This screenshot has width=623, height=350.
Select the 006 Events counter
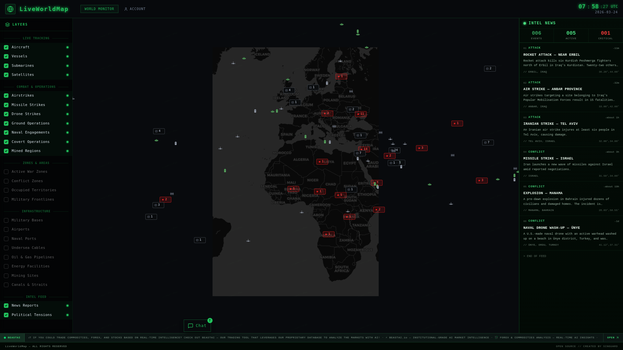click(x=536, y=35)
